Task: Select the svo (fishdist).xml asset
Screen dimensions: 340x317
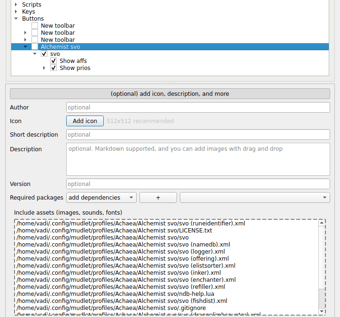Action: (122, 301)
